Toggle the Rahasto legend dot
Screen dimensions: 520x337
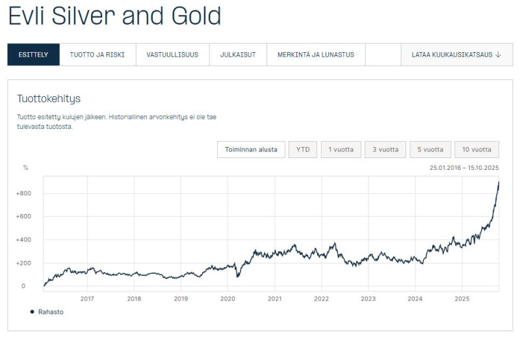click(32, 312)
